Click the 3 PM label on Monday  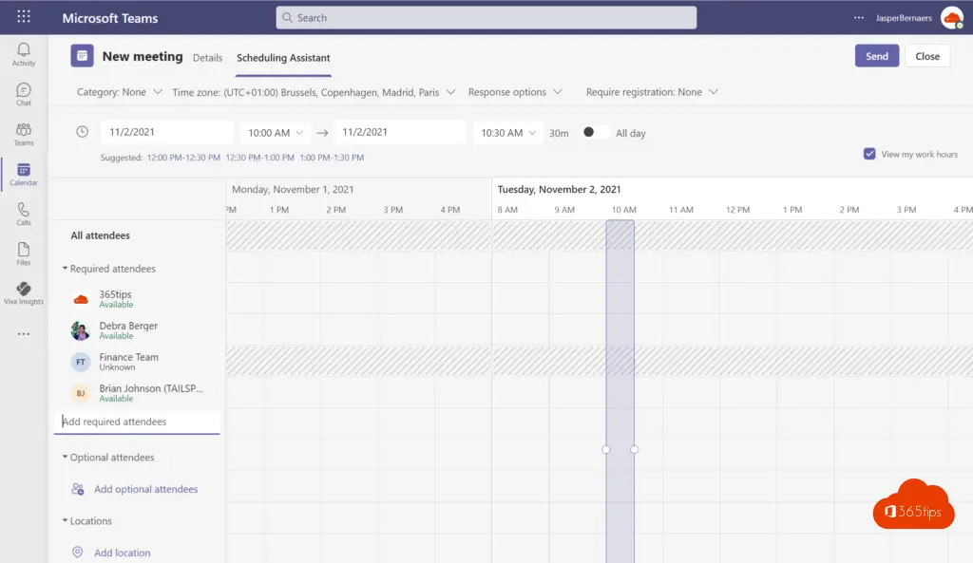(x=392, y=210)
